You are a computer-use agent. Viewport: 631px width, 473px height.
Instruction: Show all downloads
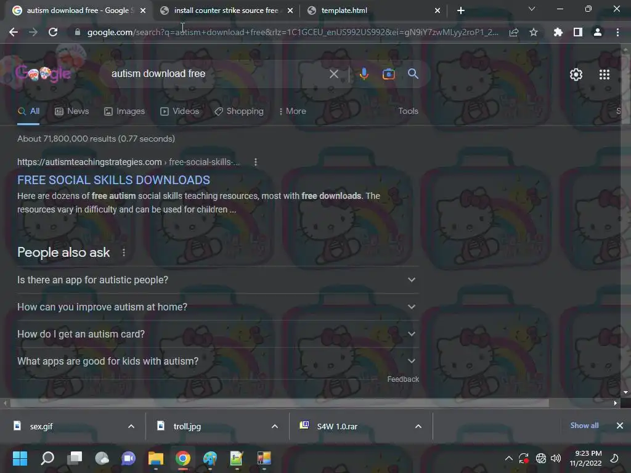coord(584,426)
